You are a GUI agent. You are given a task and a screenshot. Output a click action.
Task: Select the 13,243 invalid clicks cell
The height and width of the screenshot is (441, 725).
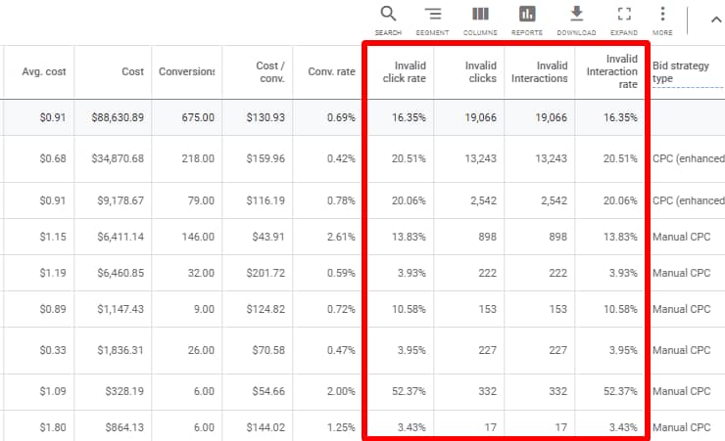(477, 158)
